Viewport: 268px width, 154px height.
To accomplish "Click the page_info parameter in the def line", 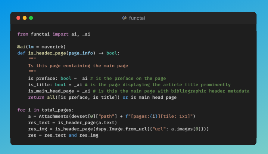I will (81, 53).
